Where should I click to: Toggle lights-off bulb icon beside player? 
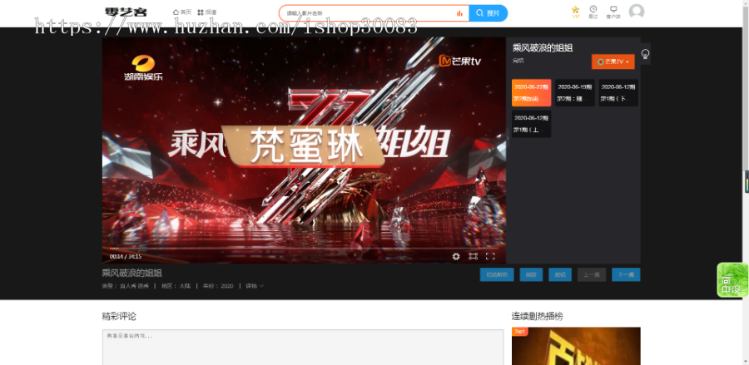click(x=645, y=54)
